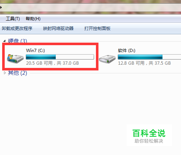The image size is (181, 155).
Task: Expand the 其他 (2) group triangle
Action: [x=5, y=73]
